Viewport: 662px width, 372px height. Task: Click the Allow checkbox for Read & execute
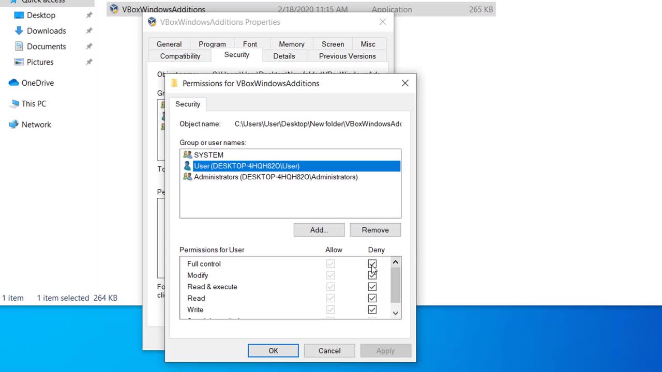[330, 287]
